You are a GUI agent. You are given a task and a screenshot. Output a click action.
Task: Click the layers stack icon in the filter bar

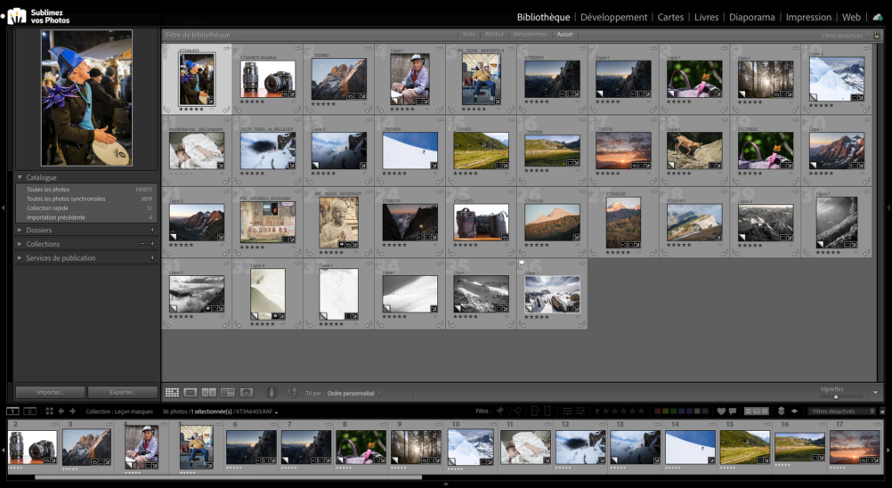coord(781,411)
